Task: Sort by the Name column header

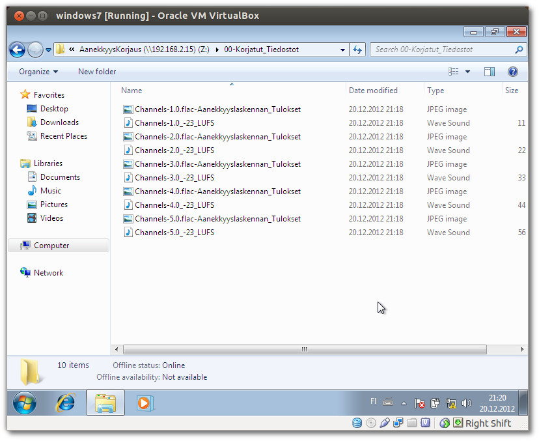Action: point(131,91)
